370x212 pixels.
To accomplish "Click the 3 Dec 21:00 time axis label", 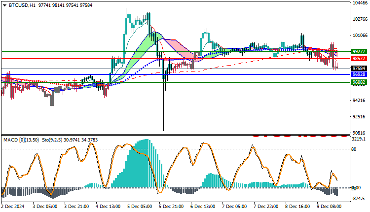I will click(76, 207).
